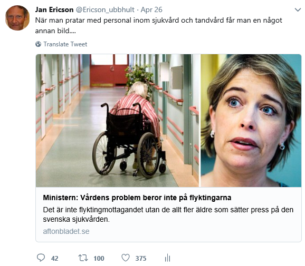Click the woman's portrait photo in card
The image size is (305, 266).
pyautogui.click(x=251, y=121)
